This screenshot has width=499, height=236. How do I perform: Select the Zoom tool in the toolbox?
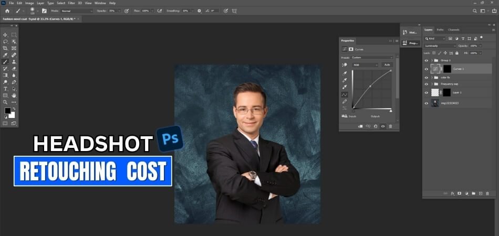pyautogui.click(x=5, y=102)
